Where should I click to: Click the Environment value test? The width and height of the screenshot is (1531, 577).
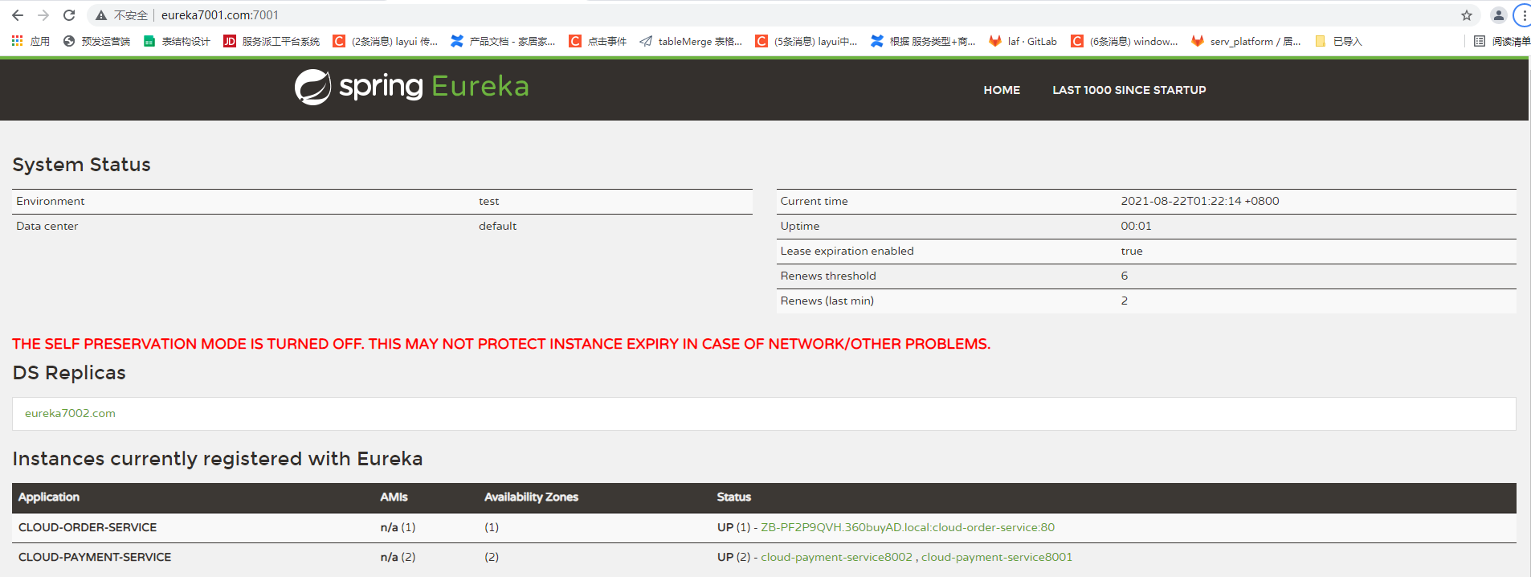pyautogui.click(x=488, y=201)
